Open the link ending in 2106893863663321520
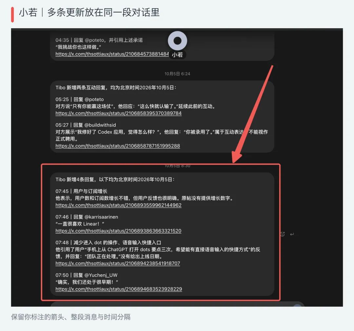The image size is (354, 331). [x=118, y=231]
